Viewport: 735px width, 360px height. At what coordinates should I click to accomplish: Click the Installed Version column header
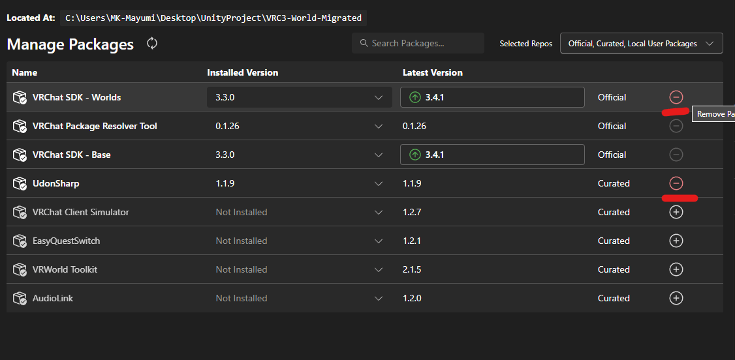(x=242, y=72)
